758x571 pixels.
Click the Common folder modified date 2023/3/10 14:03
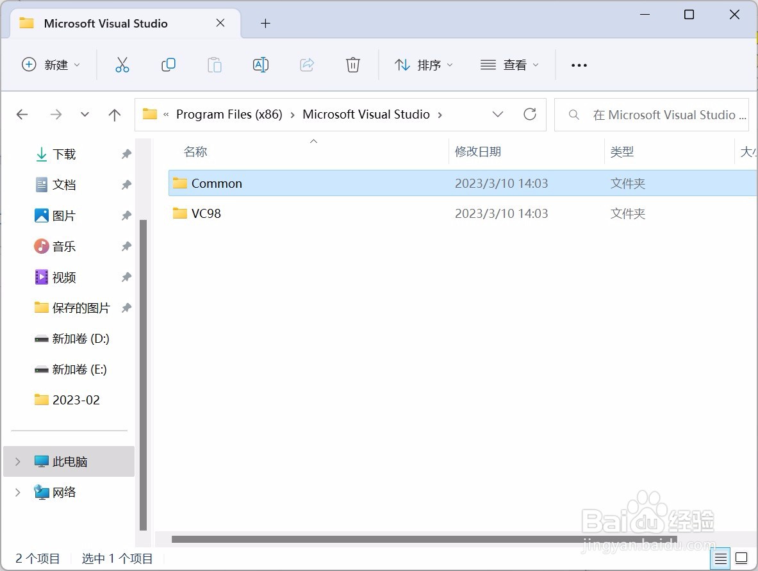[501, 183]
